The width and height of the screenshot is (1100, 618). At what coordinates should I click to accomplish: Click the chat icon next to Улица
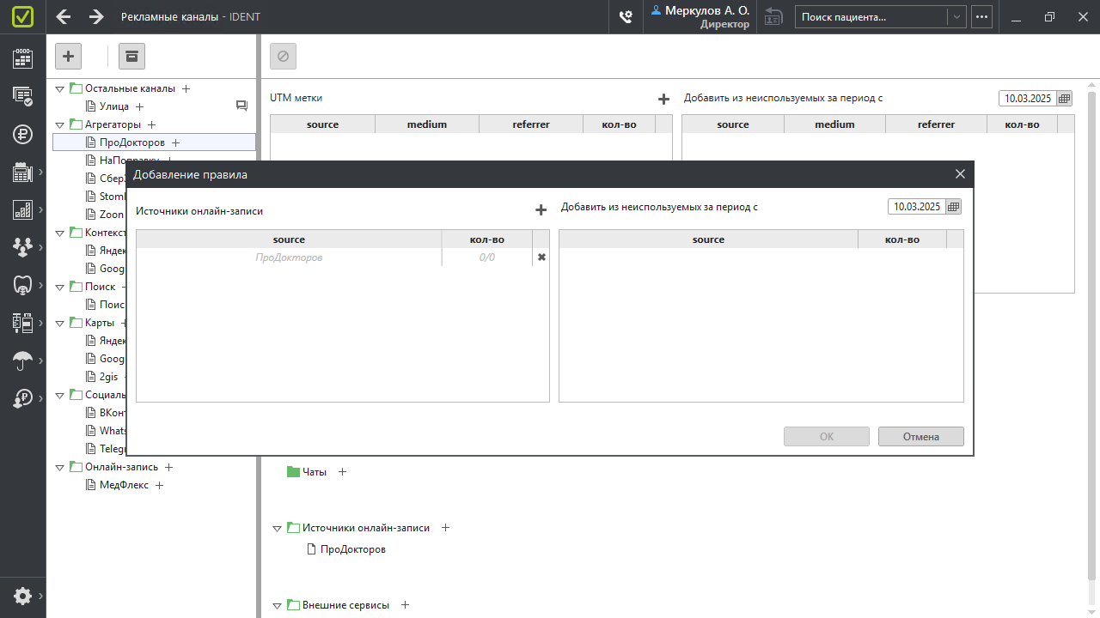pos(241,106)
